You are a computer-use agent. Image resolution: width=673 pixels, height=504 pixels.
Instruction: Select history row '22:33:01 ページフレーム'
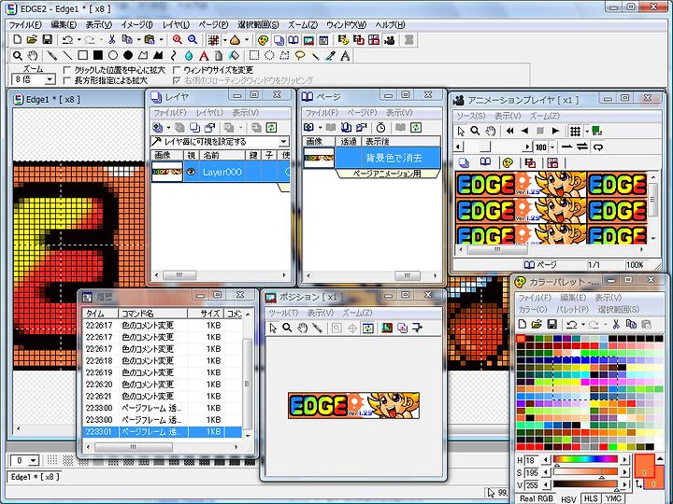click(162, 431)
